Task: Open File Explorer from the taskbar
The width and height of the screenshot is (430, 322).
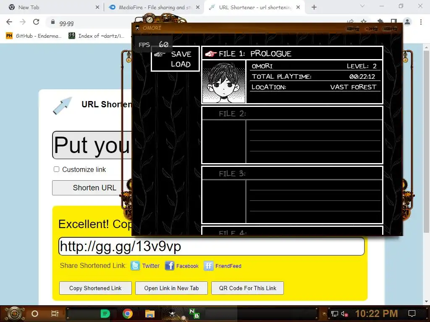Action: click(x=150, y=314)
